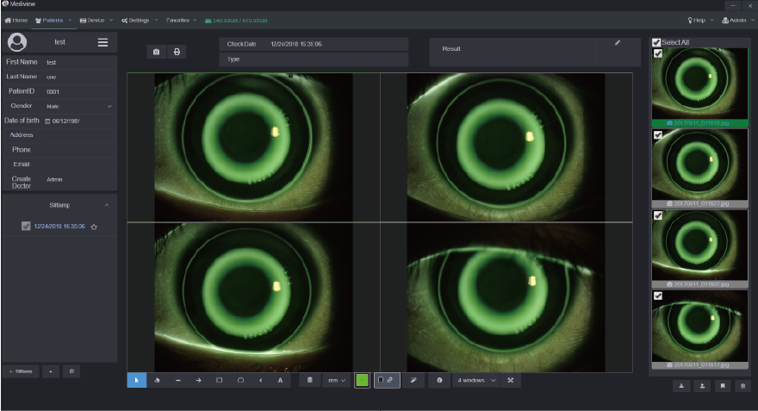Open the green annotation color swatch

(362, 380)
